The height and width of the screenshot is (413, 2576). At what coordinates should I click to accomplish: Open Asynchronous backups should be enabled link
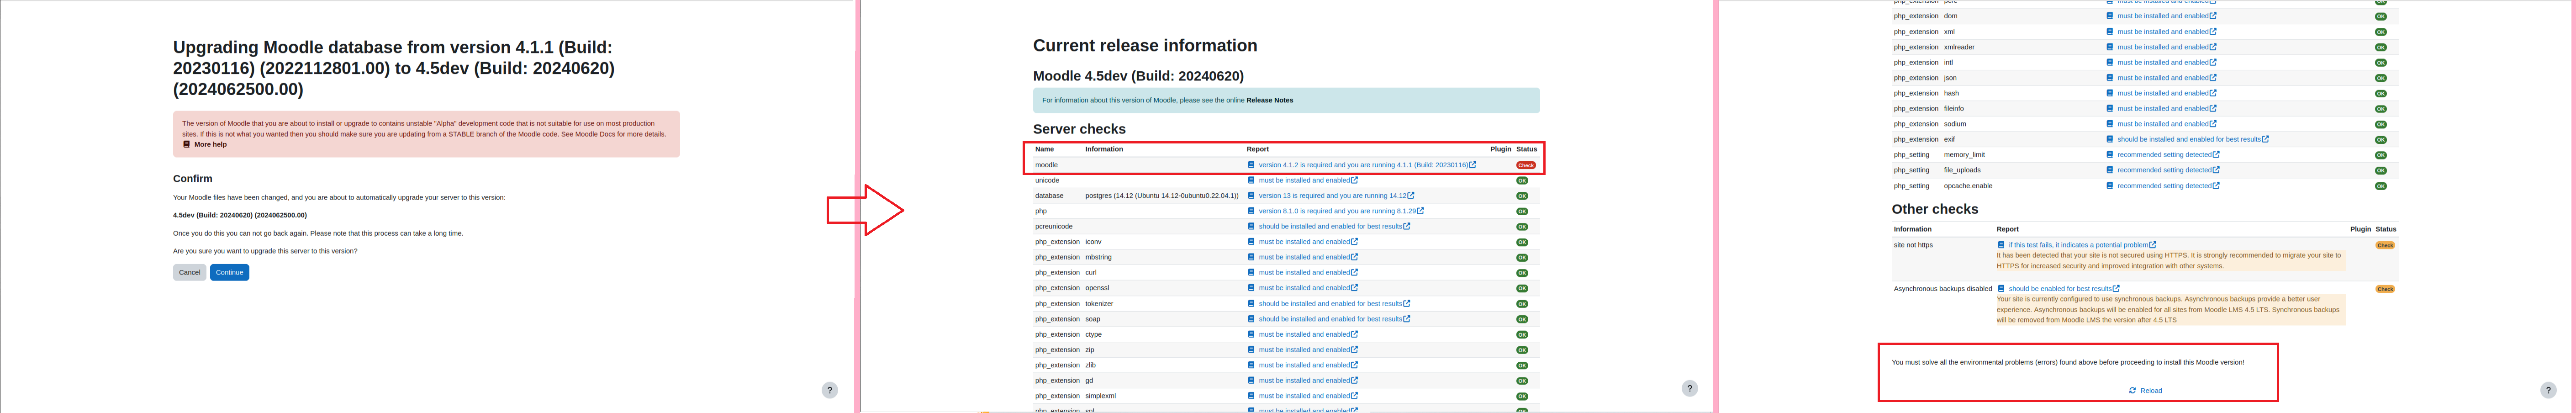pyautogui.click(x=2060, y=289)
